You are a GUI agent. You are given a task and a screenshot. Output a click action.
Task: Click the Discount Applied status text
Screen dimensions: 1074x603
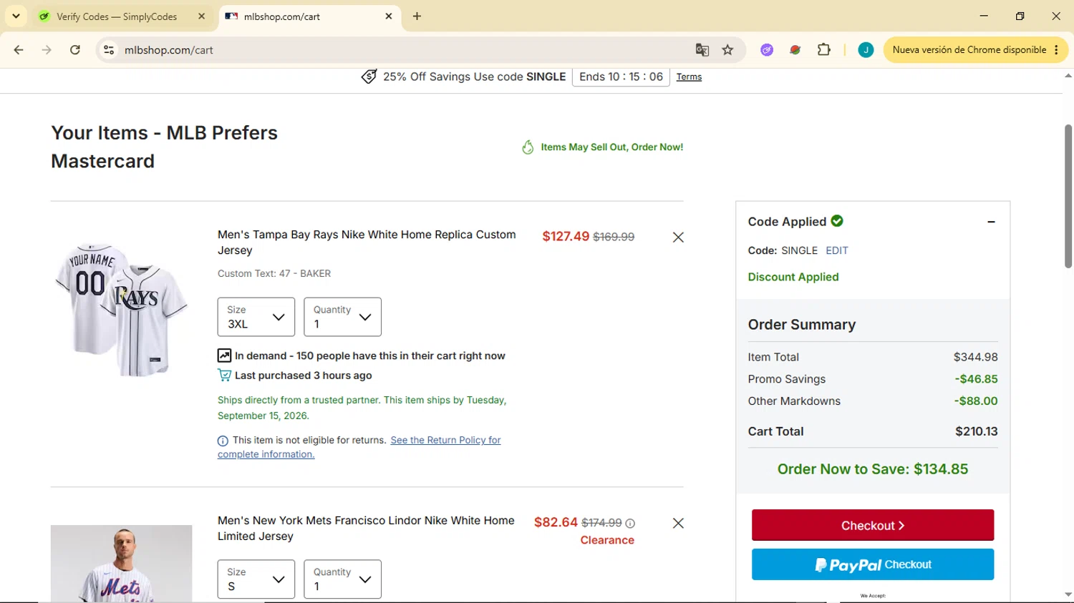[x=793, y=277]
